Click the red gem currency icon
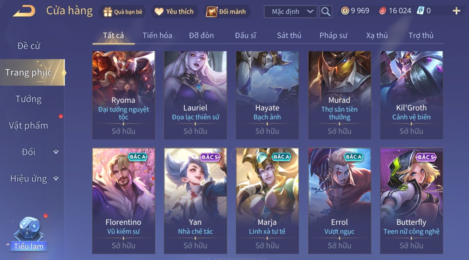 pos(382,11)
